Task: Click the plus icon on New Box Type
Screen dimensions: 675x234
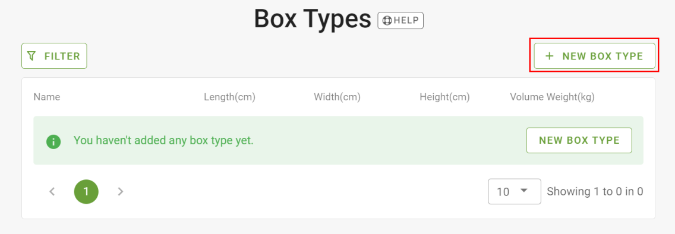Action: (x=549, y=56)
